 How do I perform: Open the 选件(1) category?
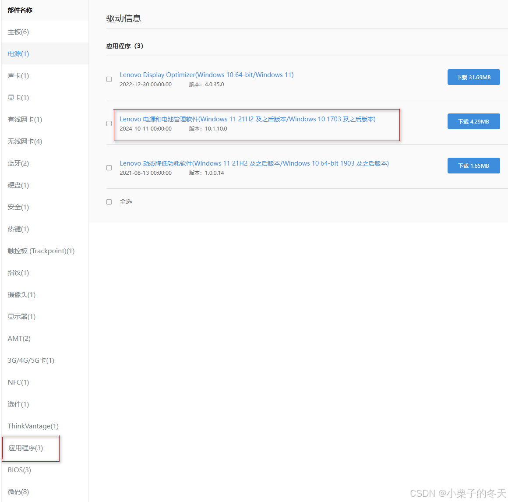pyautogui.click(x=18, y=404)
